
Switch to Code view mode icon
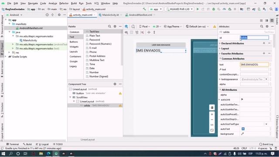point(261,20)
